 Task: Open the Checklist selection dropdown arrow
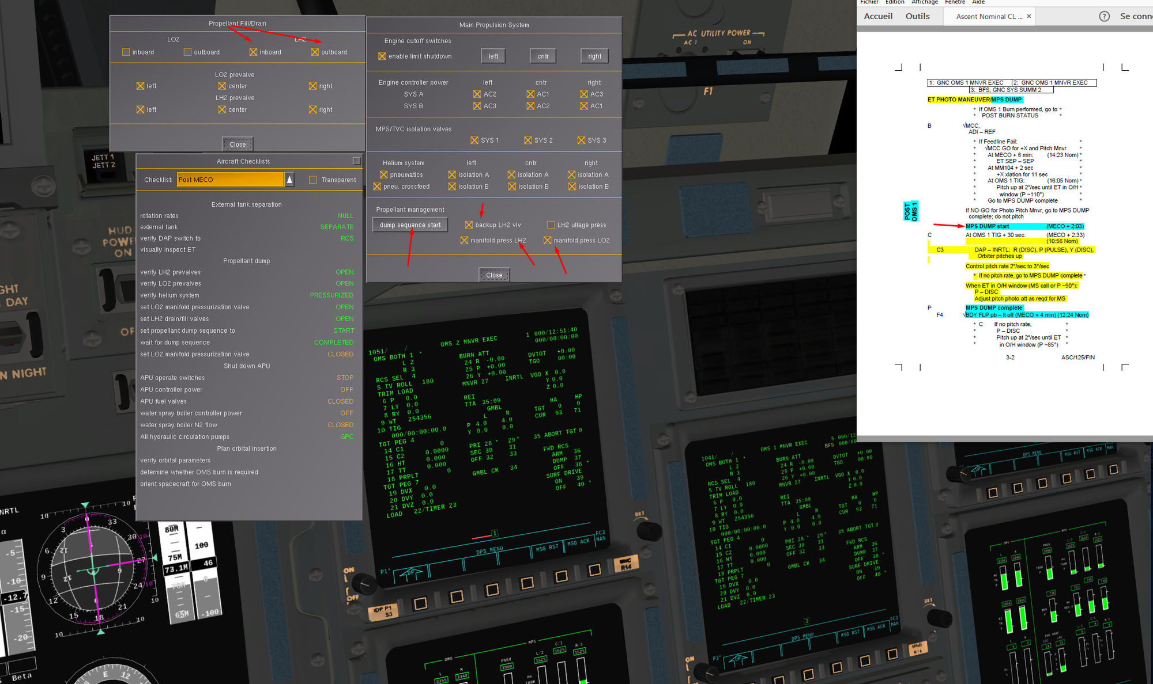pos(289,180)
